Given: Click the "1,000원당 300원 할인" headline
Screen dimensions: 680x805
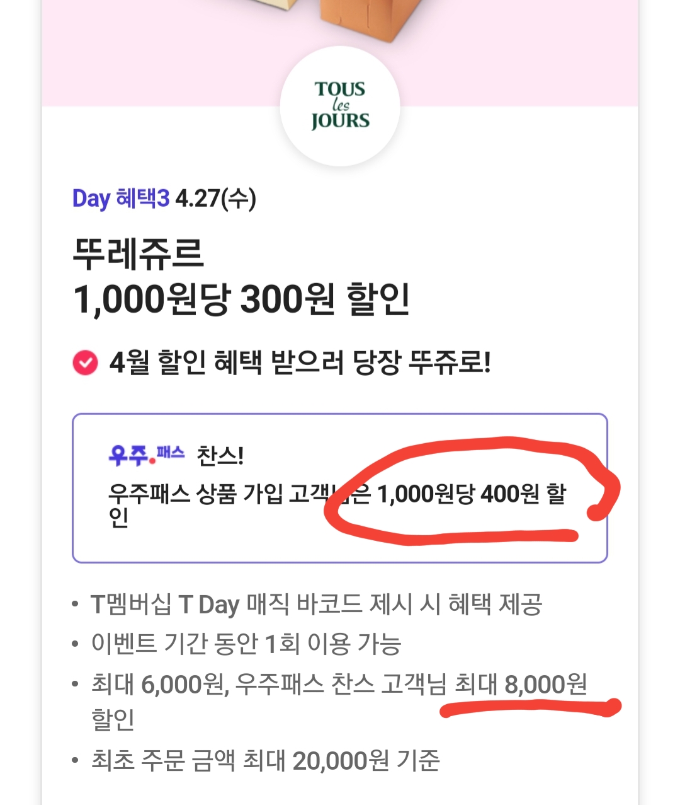Looking at the screenshot, I should pos(242,299).
